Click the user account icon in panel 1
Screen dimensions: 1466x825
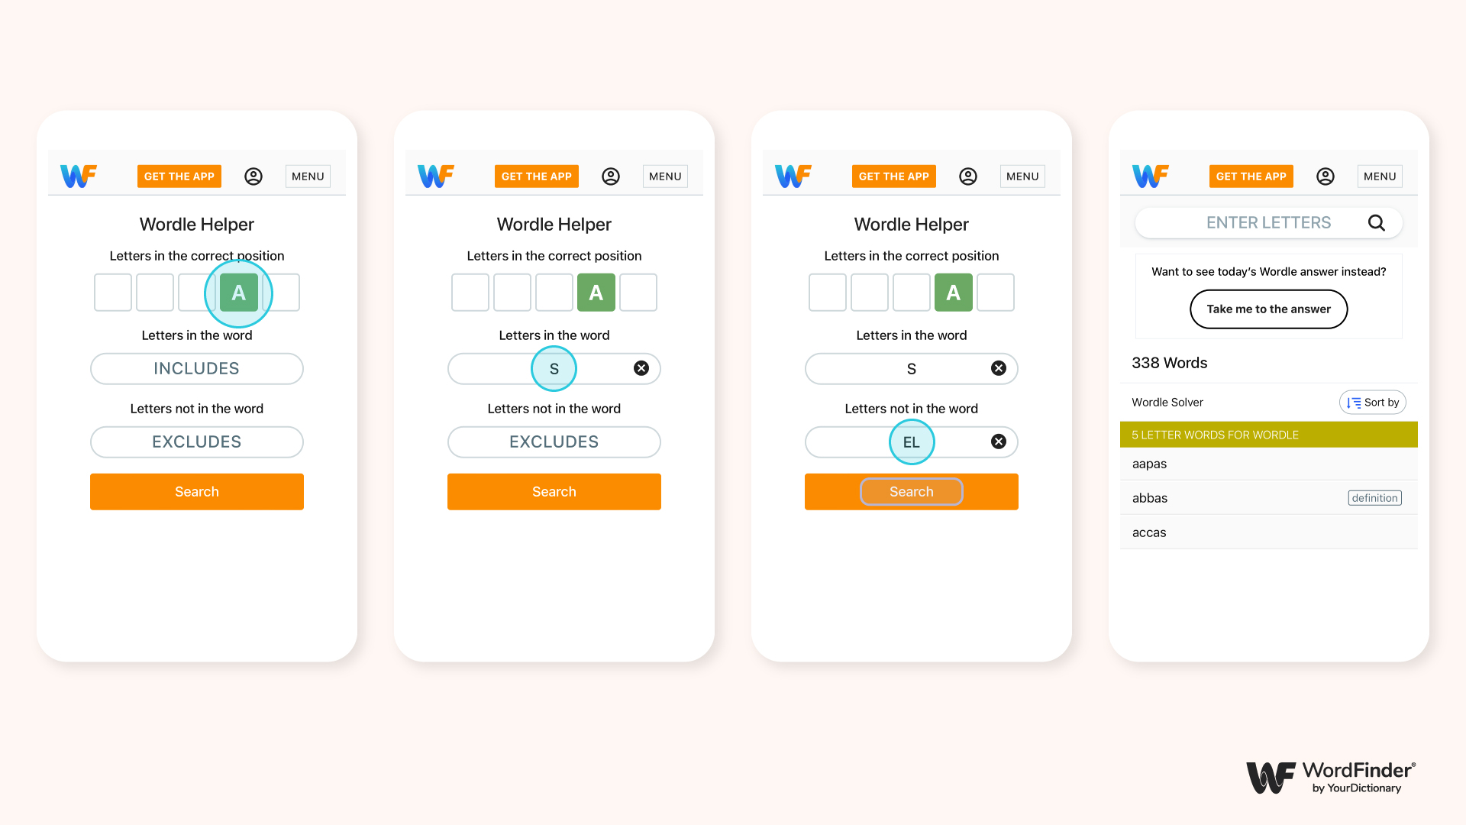pos(253,175)
